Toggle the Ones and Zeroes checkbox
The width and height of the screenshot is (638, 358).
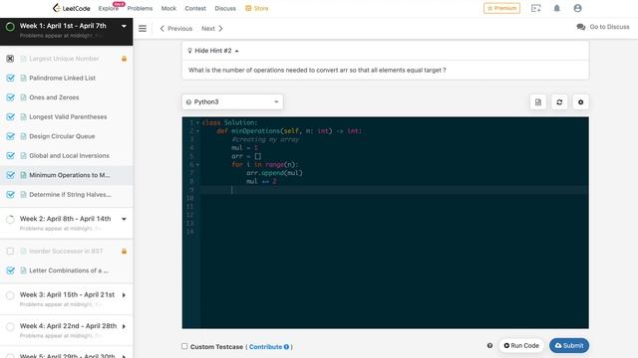pyautogui.click(x=10, y=97)
